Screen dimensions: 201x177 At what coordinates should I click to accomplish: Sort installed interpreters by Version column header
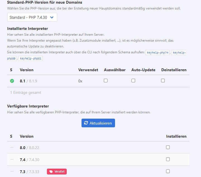click(x=27, y=70)
